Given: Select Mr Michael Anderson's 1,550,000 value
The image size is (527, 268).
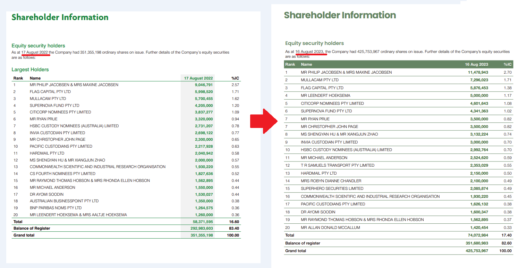Looking at the screenshot, I should tap(204, 187).
